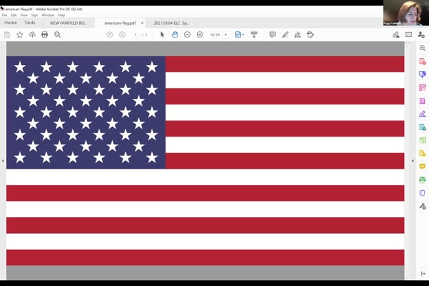The image size is (429, 286).
Task: Open Create PDF sidebar tool
Action: click(x=422, y=61)
